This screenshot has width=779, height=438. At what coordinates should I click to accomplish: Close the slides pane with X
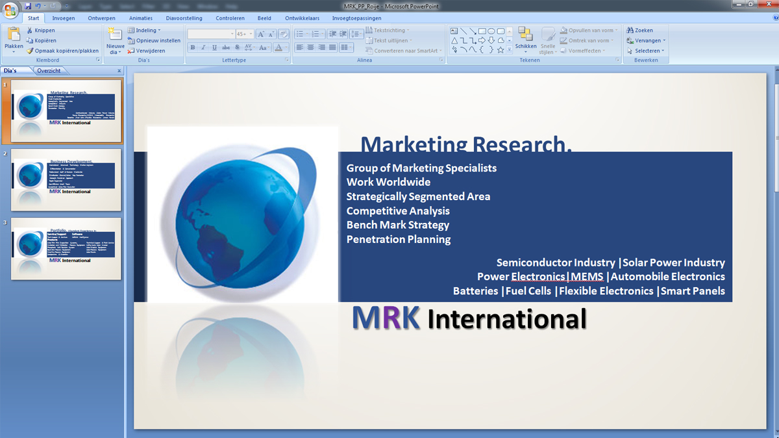pos(119,71)
